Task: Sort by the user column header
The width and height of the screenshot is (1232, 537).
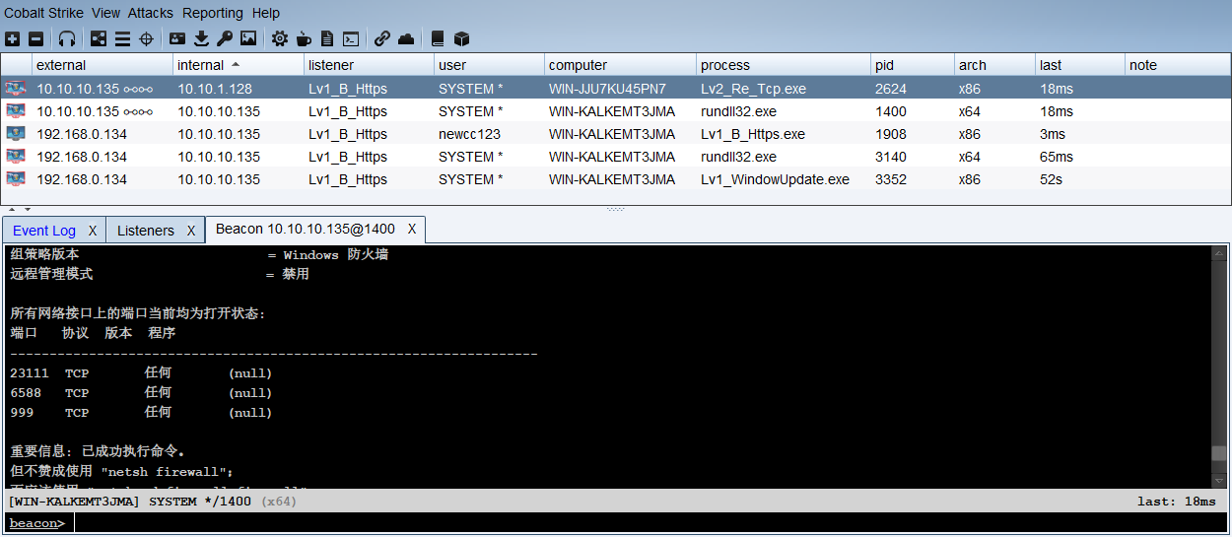Action: click(x=489, y=65)
